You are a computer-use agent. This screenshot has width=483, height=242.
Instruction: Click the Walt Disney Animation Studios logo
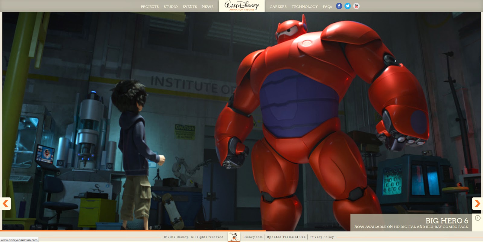(x=242, y=6)
